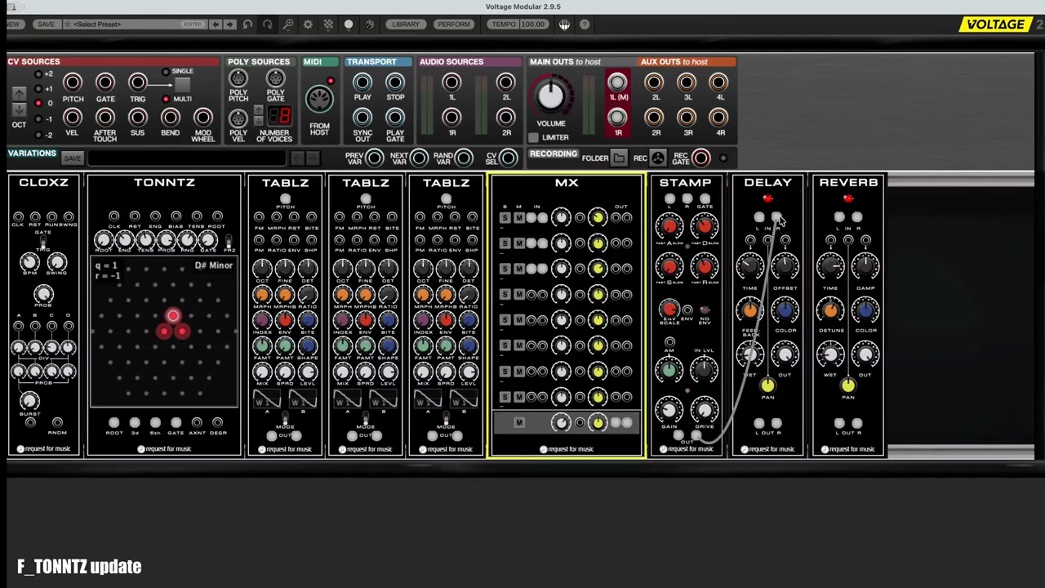Click the Voltage logo top right
This screenshot has width=1045, height=588.
(x=996, y=24)
